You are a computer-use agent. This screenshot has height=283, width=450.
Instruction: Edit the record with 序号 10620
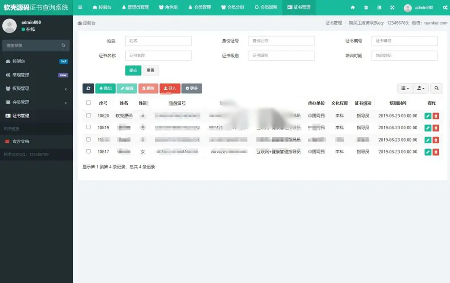(x=427, y=116)
